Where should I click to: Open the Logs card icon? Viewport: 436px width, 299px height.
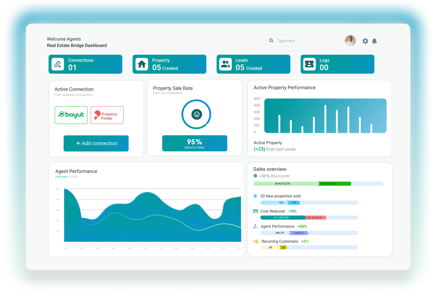pos(309,64)
